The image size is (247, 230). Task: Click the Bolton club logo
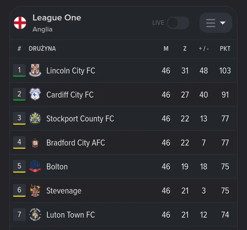tap(35, 166)
